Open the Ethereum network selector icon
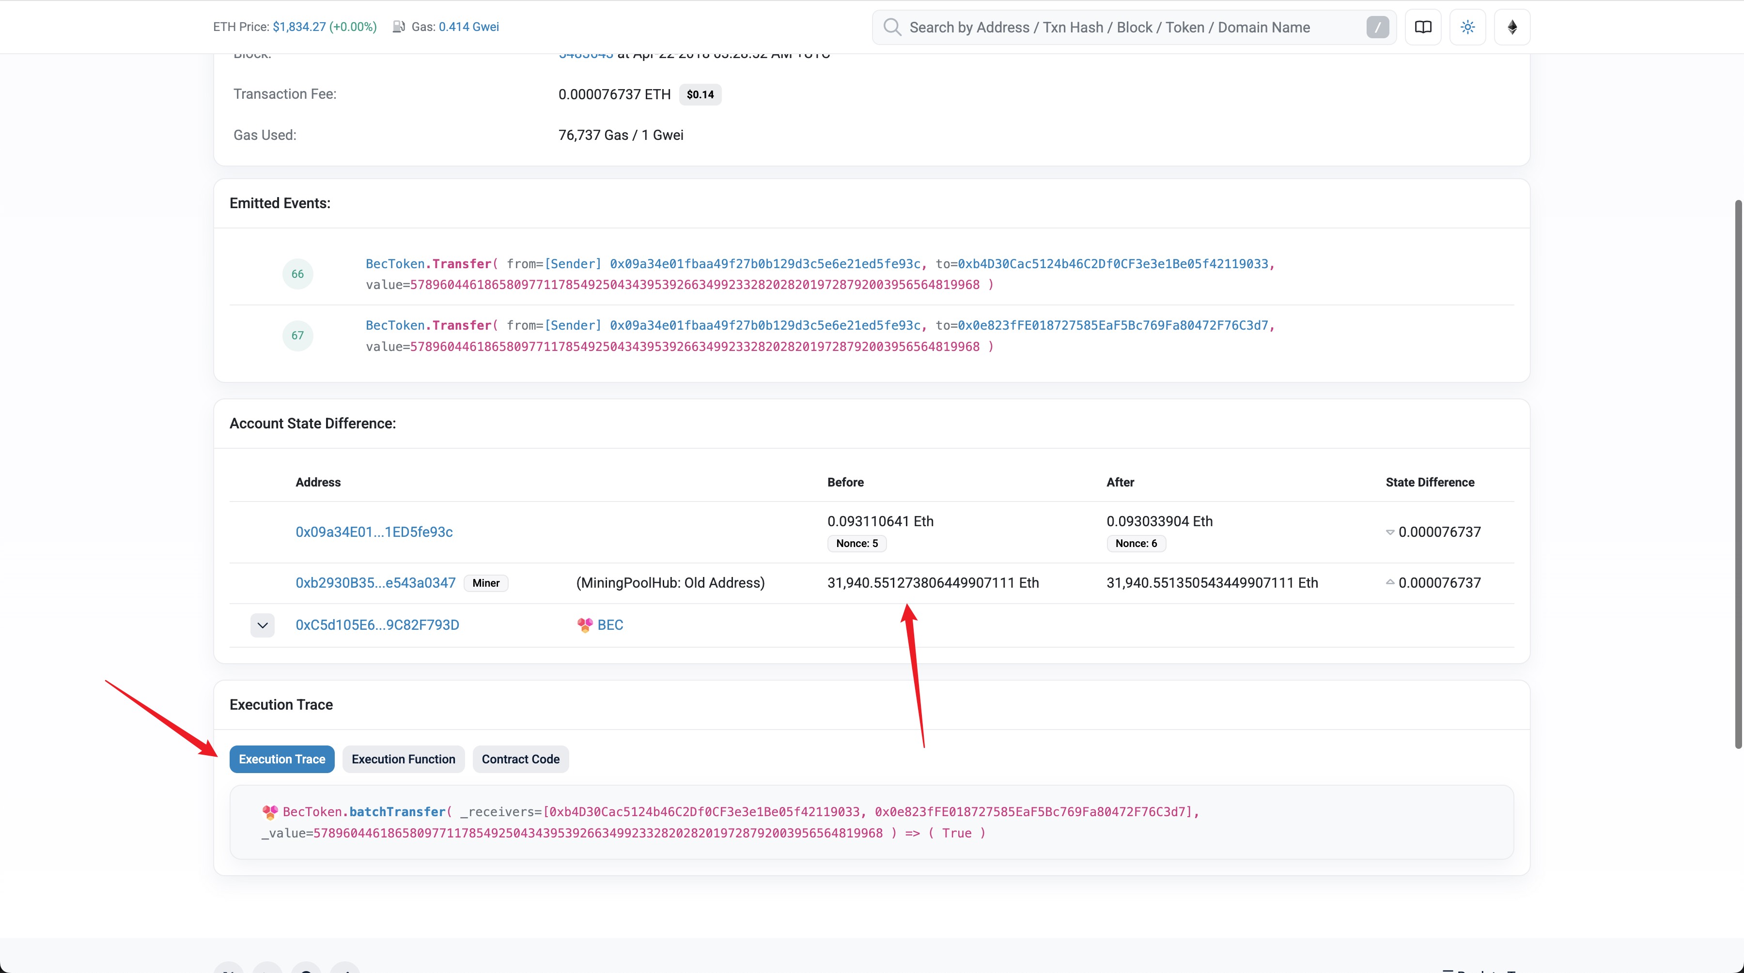Screen dimensions: 1744x973 tap(1512, 27)
